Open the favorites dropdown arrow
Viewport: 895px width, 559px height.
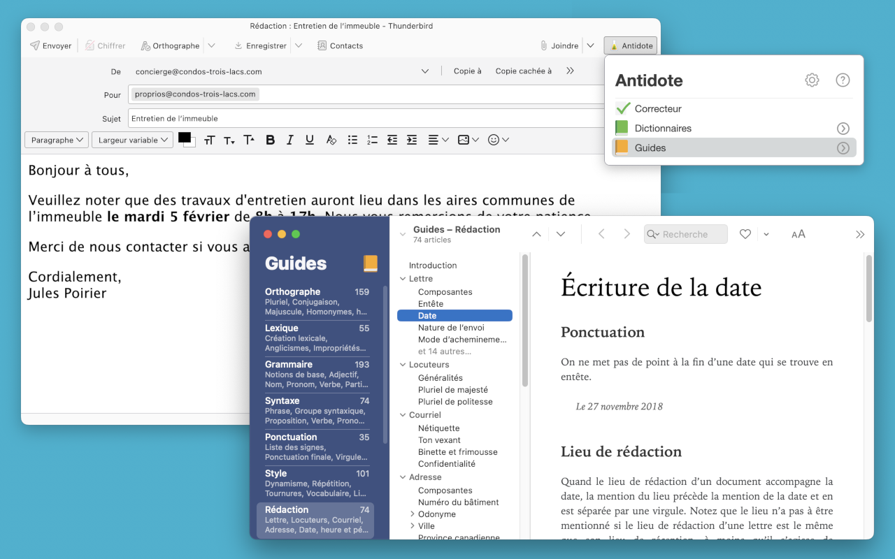click(766, 234)
